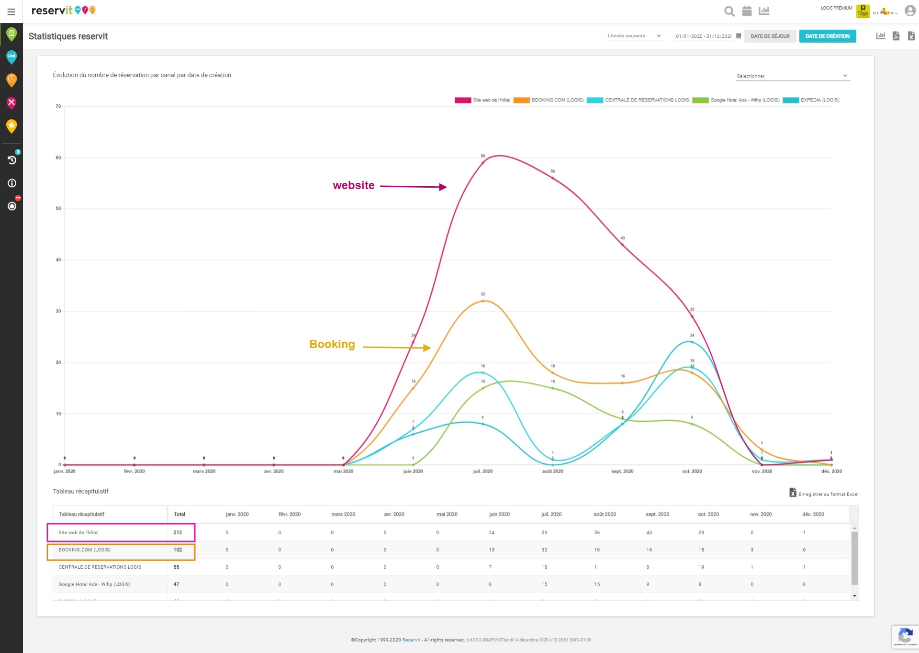The height and width of the screenshot is (653, 919).
Task: Click total value 212
Action: [x=178, y=532]
